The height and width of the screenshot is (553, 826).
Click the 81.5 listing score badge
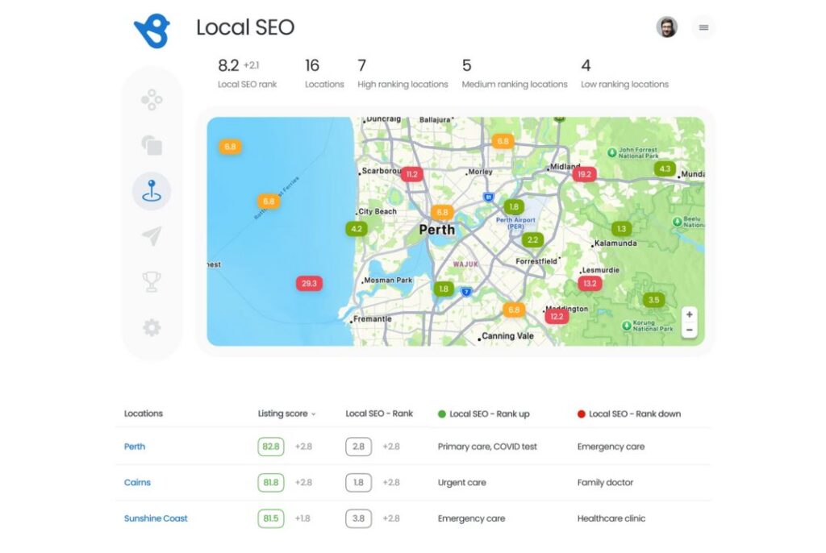(x=271, y=518)
